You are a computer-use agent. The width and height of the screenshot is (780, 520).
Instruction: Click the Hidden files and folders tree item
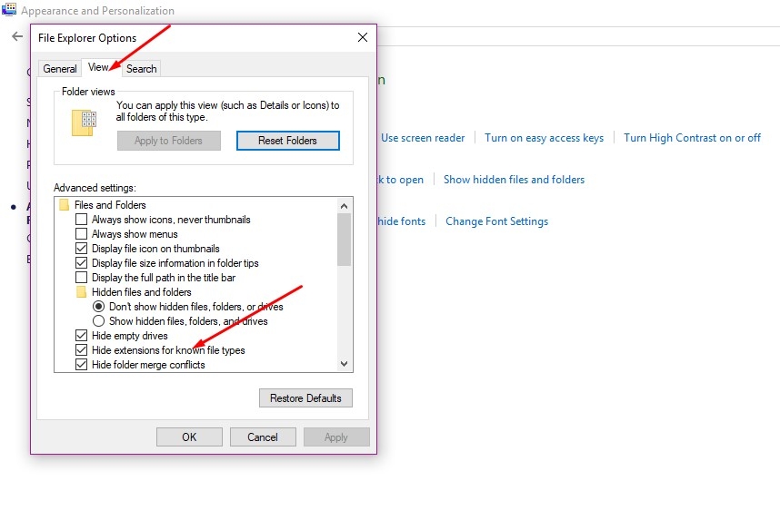pyautogui.click(x=141, y=292)
